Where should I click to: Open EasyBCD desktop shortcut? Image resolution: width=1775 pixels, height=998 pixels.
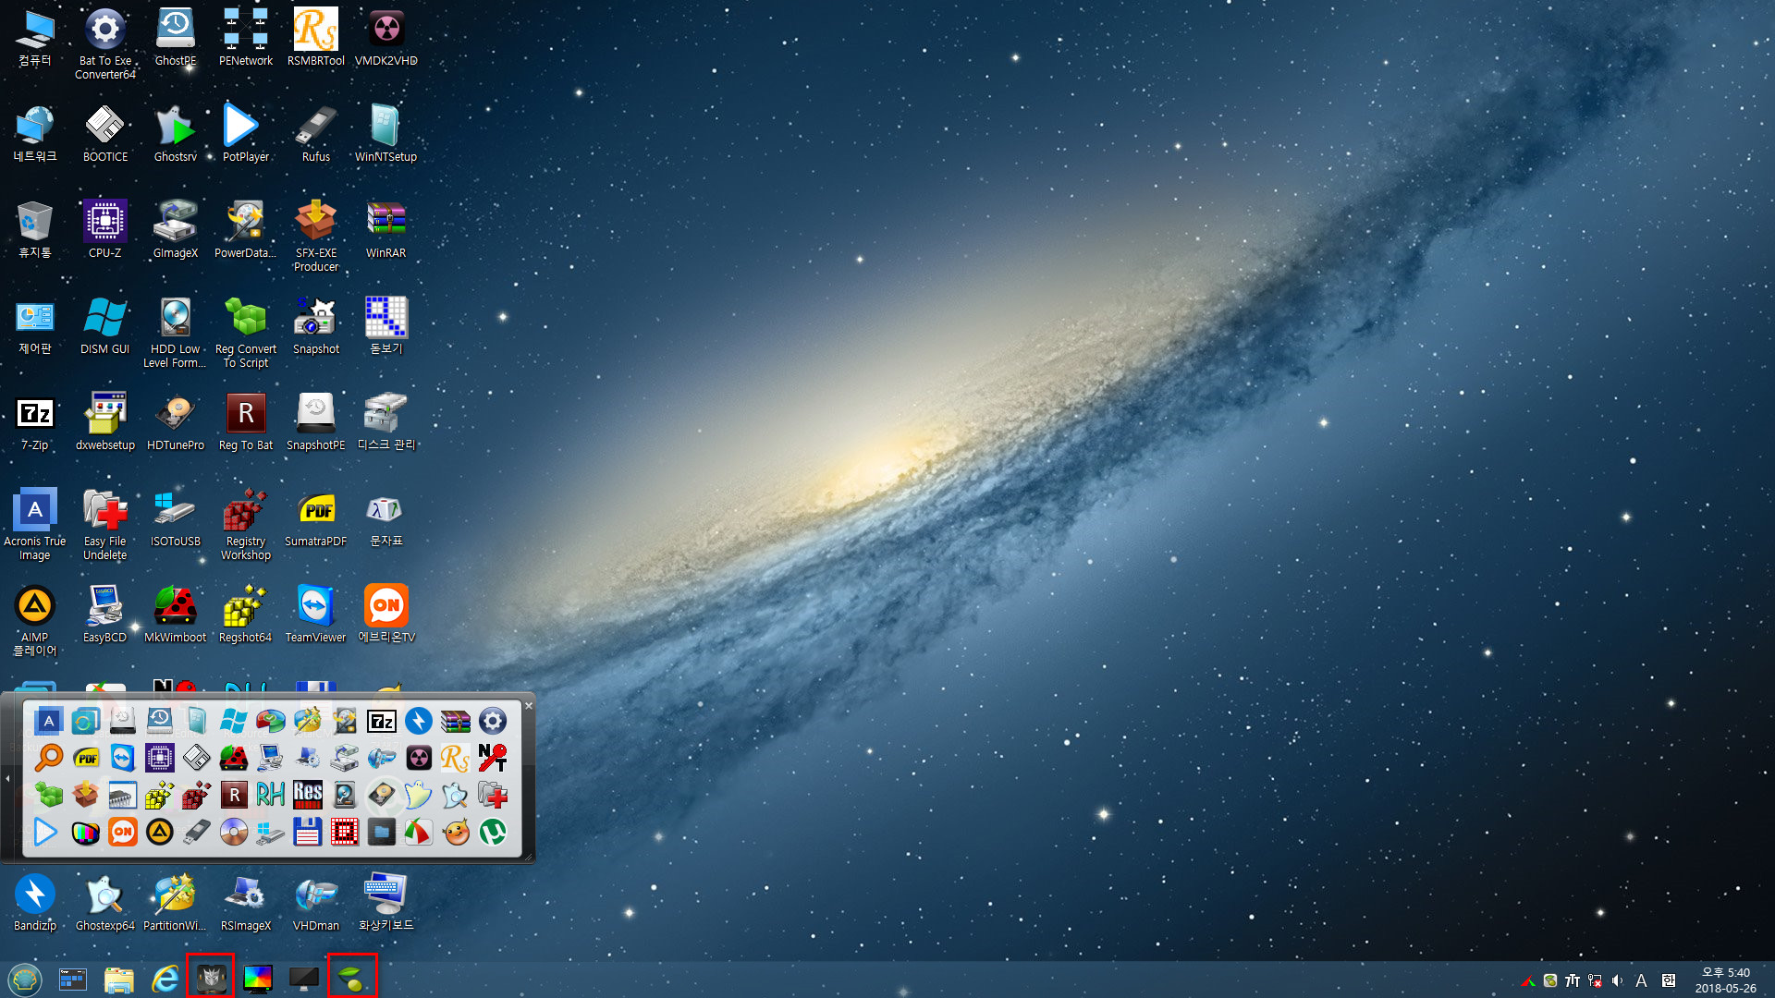click(105, 614)
